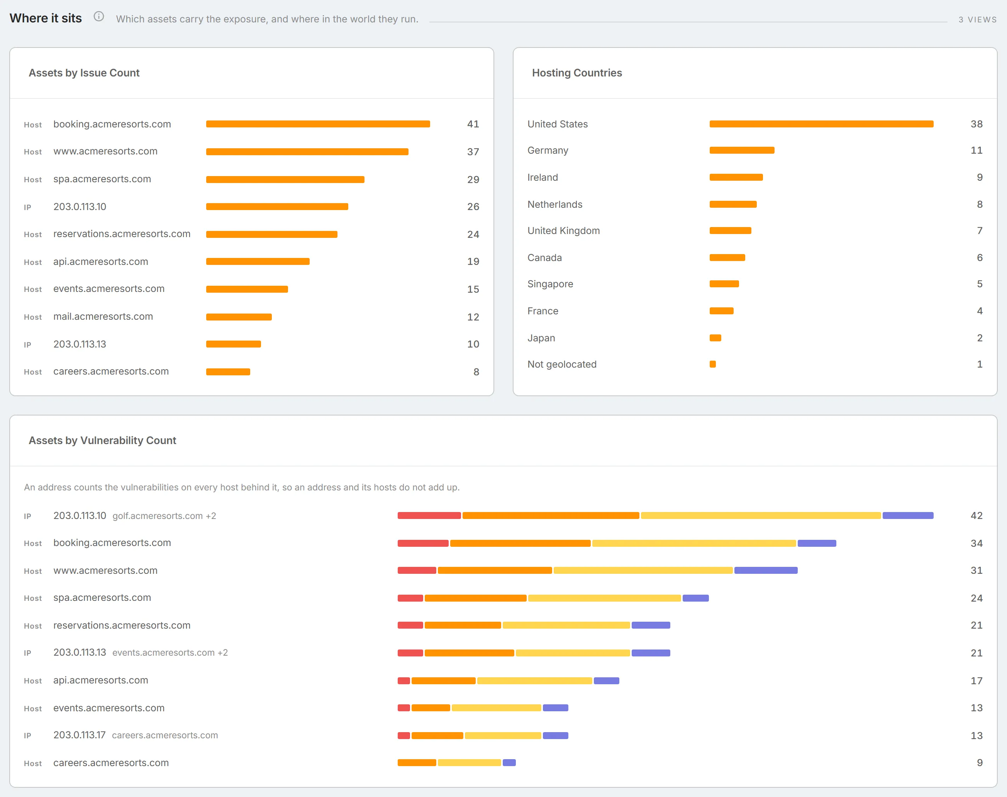Viewport: 1007px width, 797px height.
Task: Click the United States country row
Action: (x=755, y=124)
